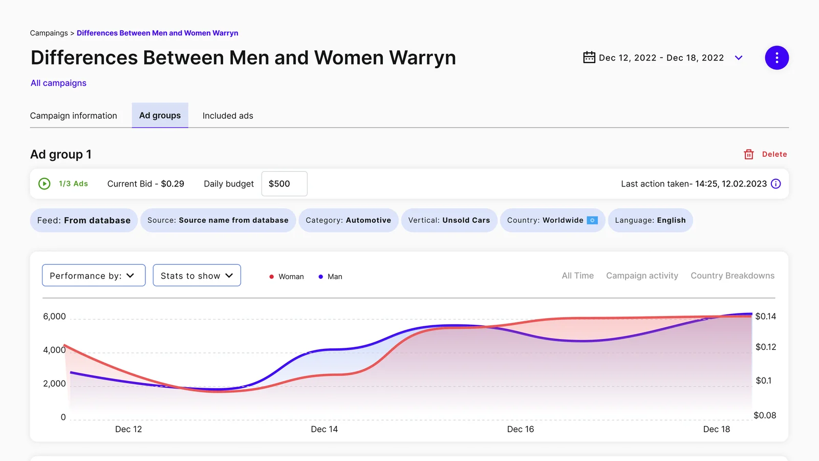The height and width of the screenshot is (461, 819).
Task: Click the 6,000 y-axis label
Action: (x=54, y=317)
